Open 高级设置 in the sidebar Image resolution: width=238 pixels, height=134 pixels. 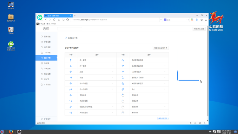(x=46, y=74)
